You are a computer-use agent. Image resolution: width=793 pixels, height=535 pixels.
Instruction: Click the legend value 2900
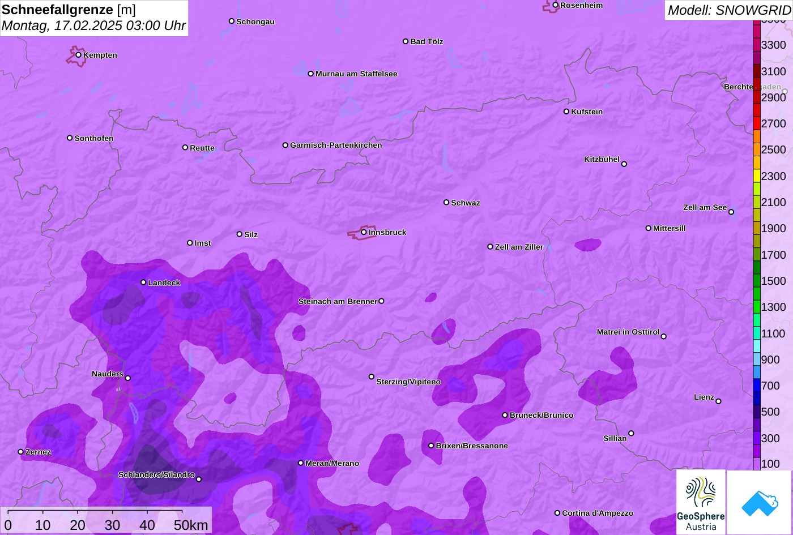[x=774, y=97]
